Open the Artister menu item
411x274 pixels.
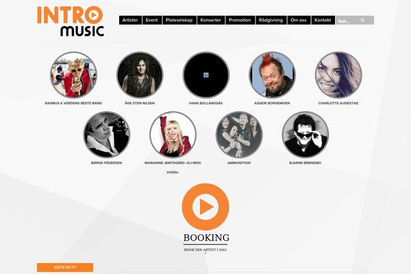[x=130, y=20]
